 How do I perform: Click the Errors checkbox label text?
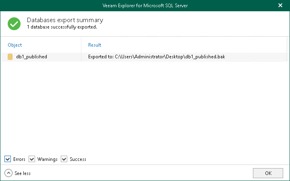coord(20,159)
